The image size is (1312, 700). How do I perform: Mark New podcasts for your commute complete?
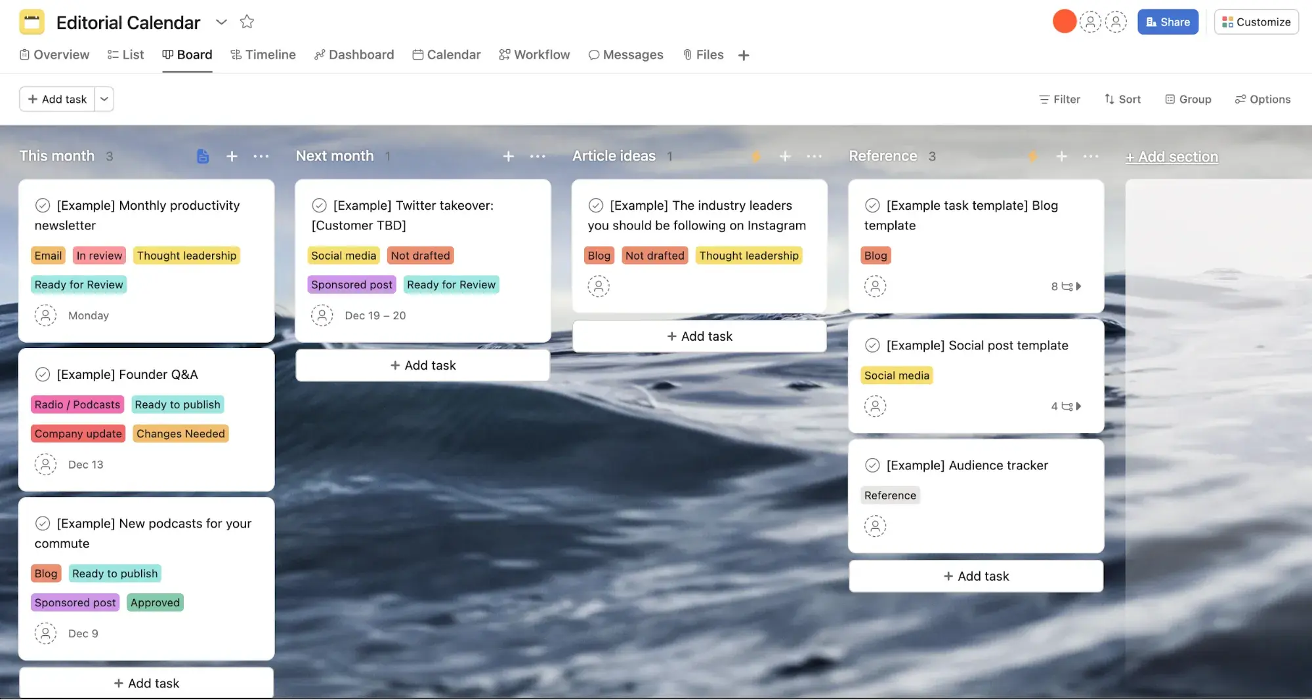point(43,523)
